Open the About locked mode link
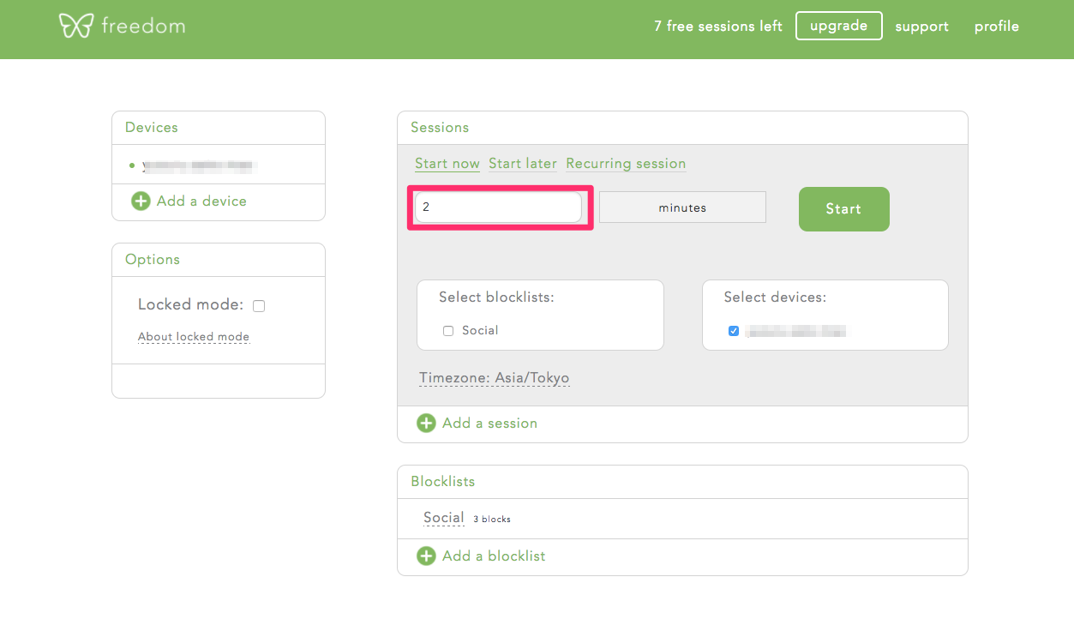Viewport: 1074px width, 619px height. [x=194, y=337]
